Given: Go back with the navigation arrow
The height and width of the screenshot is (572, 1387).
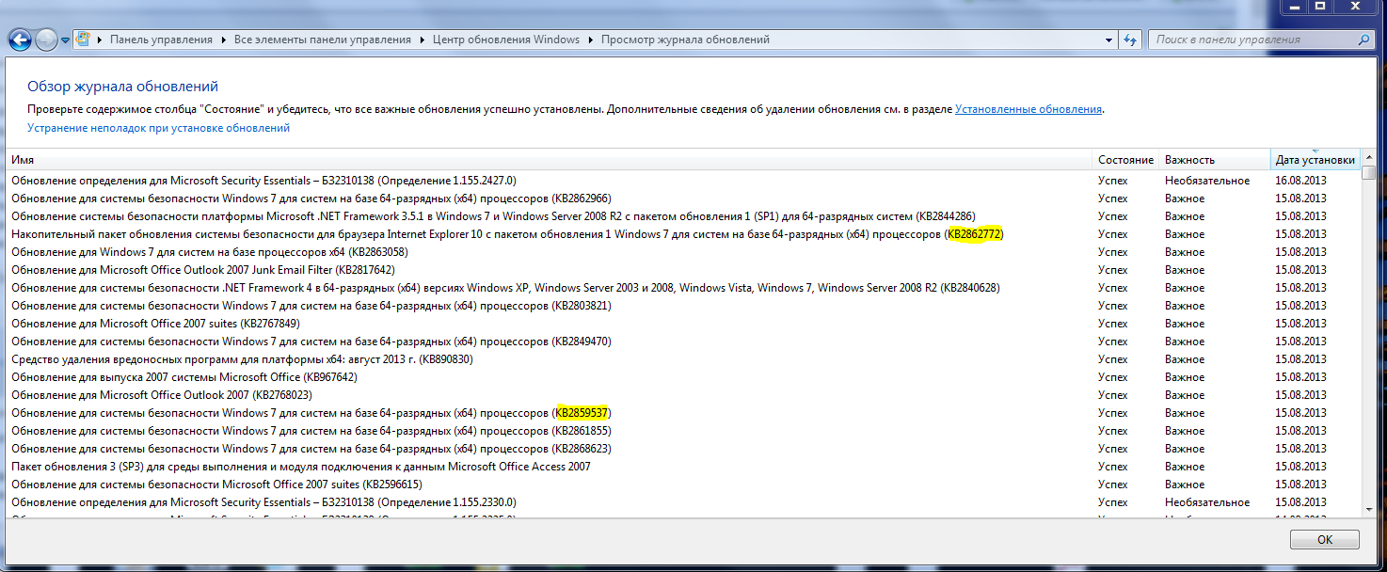Looking at the screenshot, I should click(20, 40).
